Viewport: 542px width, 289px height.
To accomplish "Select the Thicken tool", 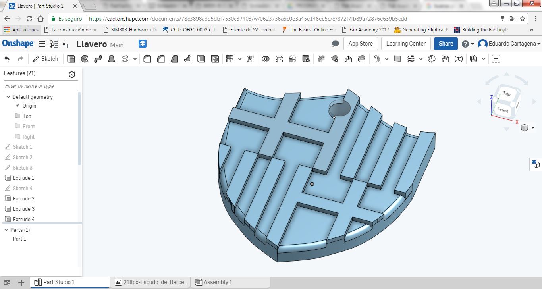I will [x=125, y=59].
